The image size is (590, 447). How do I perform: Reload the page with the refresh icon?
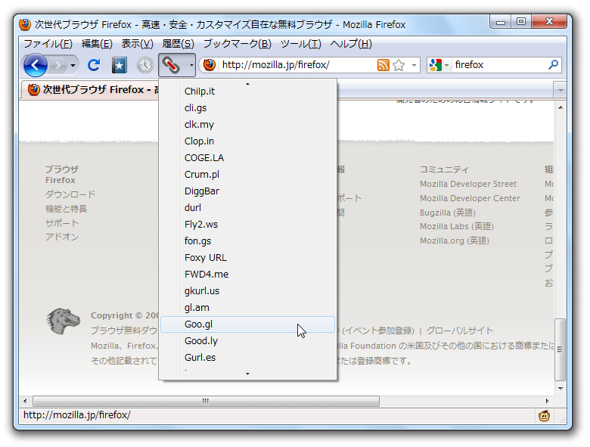(x=94, y=66)
